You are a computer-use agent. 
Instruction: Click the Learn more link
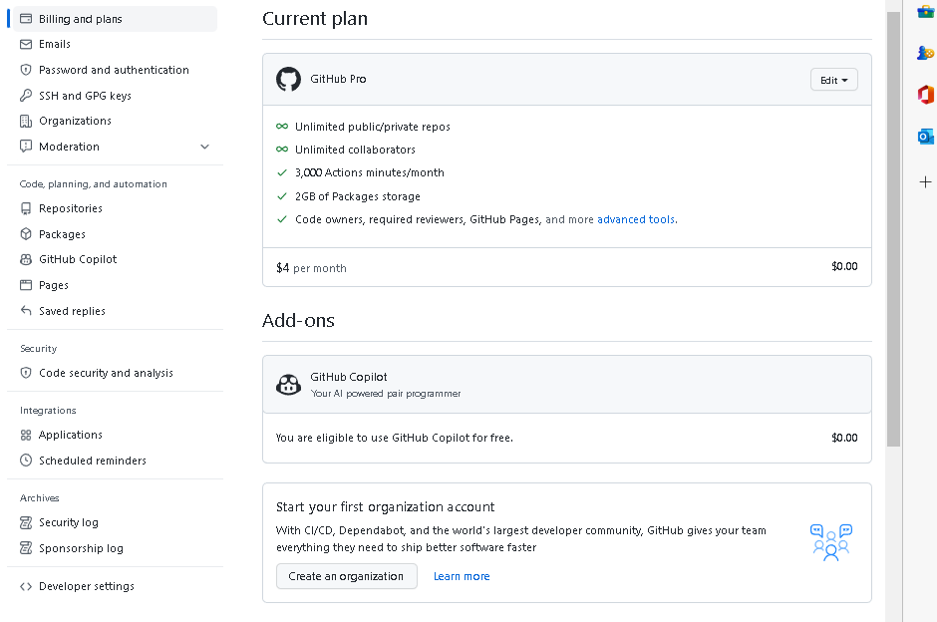point(462,576)
